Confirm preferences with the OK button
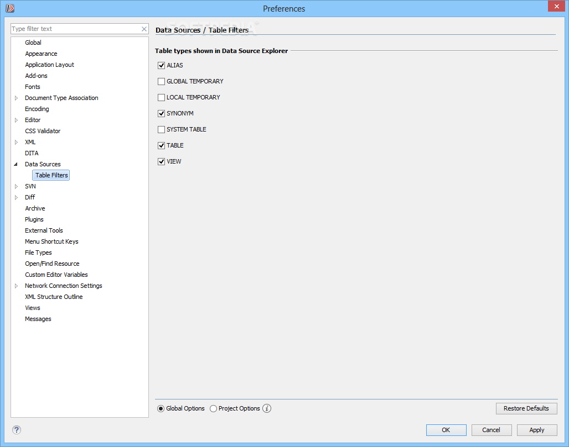 [x=446, y=430]
